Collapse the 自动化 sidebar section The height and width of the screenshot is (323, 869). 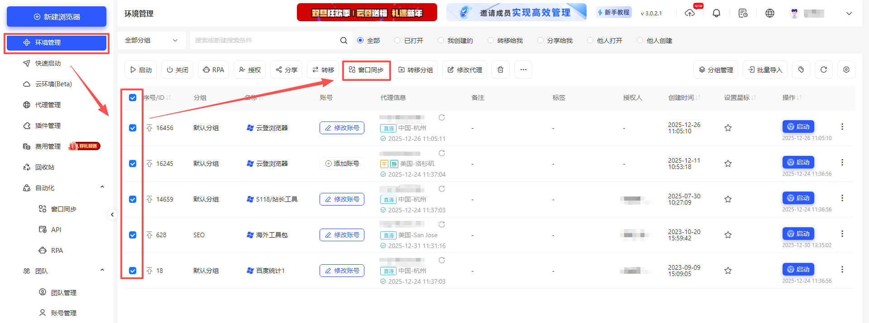[x=102, y=187]
